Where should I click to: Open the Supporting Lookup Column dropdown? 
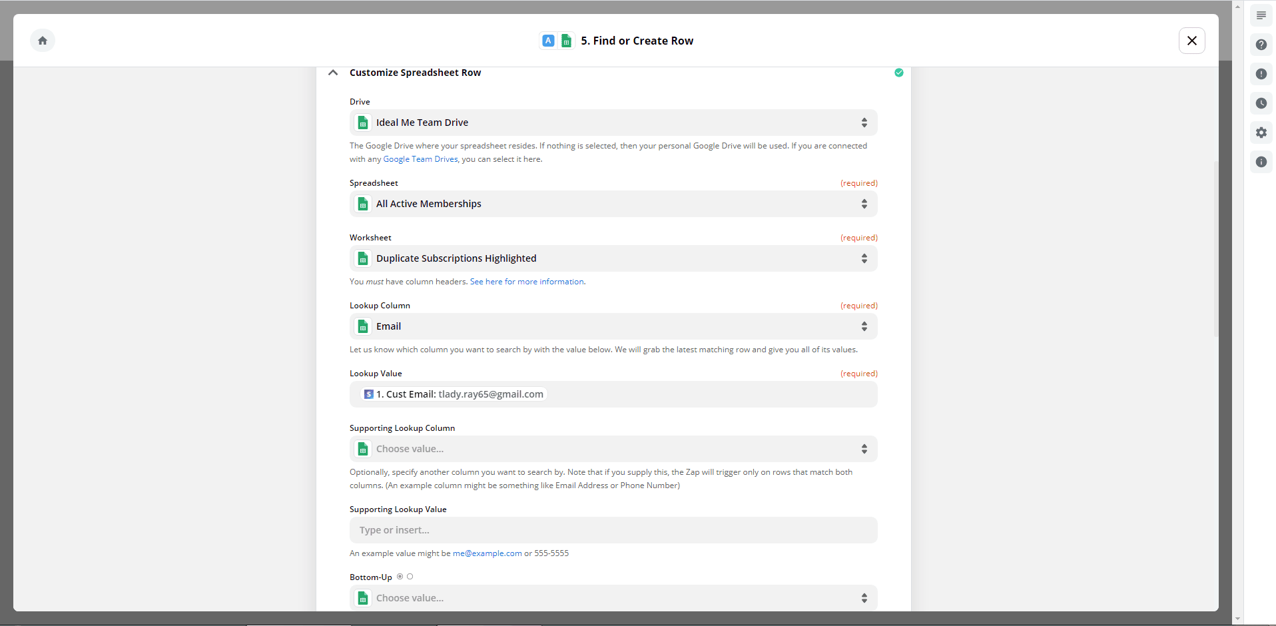pyautogui.click(x=613, y=449)
